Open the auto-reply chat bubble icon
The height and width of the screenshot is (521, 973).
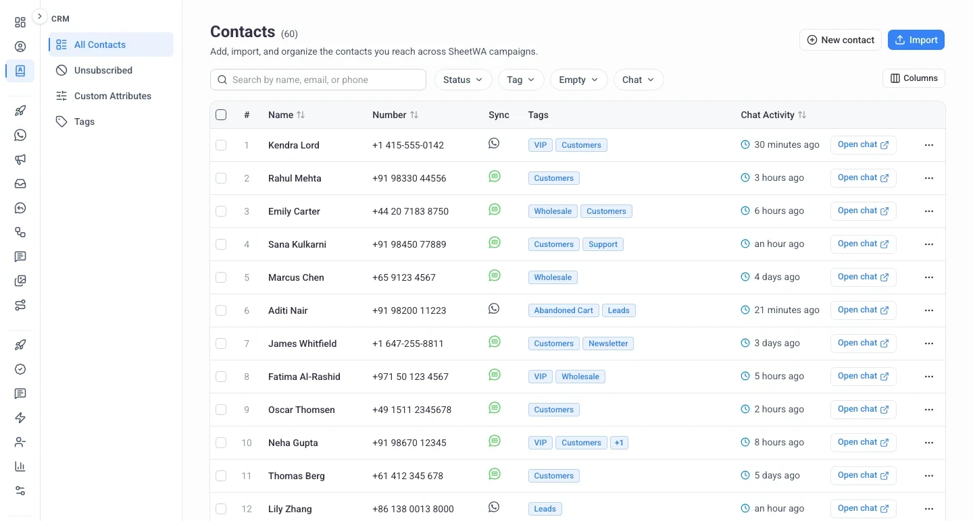[20, 208]
